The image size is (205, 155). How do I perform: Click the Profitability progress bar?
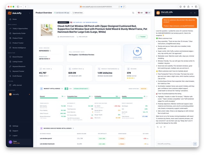point(107,98)
